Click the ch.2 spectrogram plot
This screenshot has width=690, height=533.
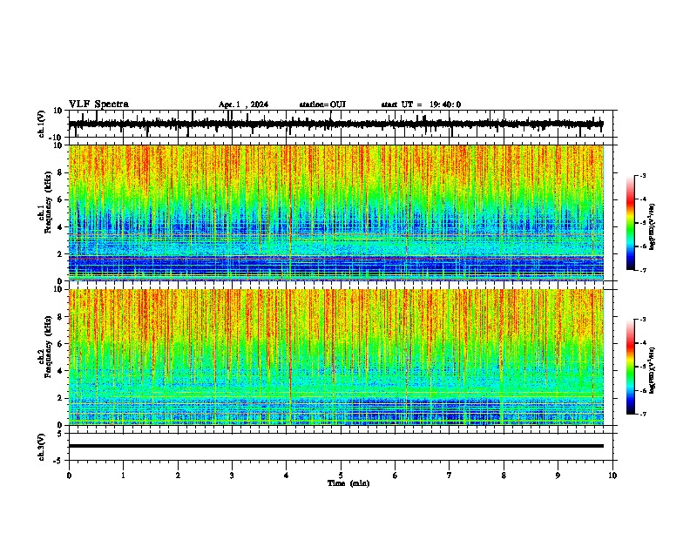[x=336, y=357]
